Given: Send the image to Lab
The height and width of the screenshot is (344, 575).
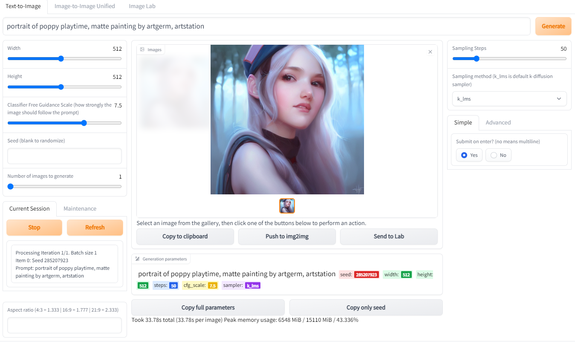Looking at the screenshot, I should coord(389,236).
